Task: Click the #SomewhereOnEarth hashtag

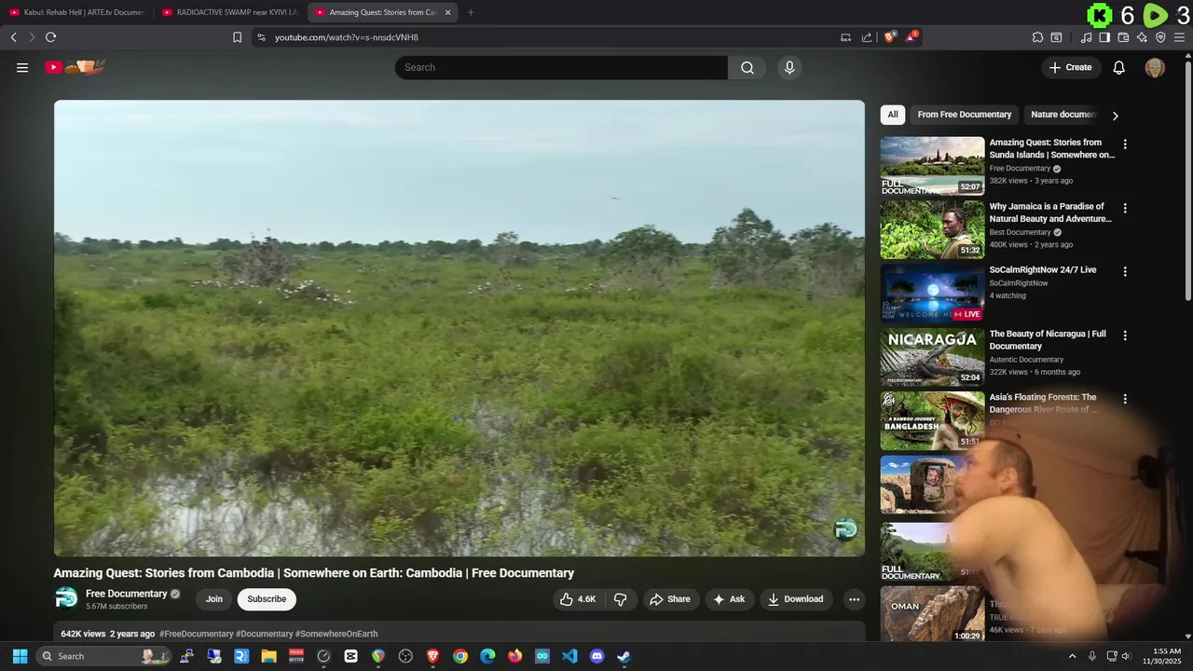Action: tap(336, 634)
